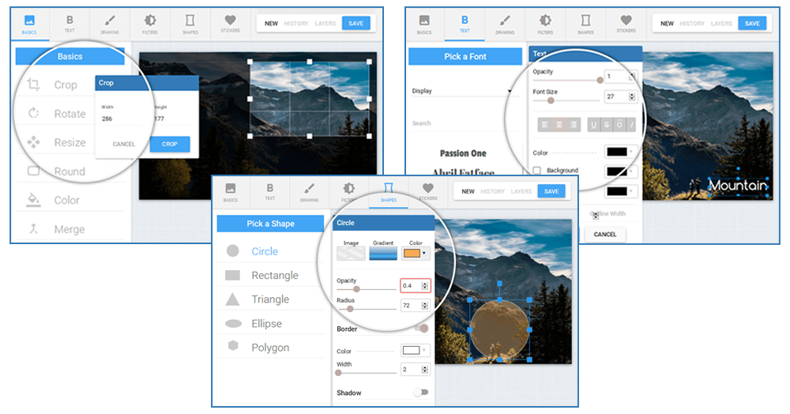The width and height of the screenshot is (790, 414).
Task: Toggle italic text style
Action: pyautogui.click(x=631, y=124)
